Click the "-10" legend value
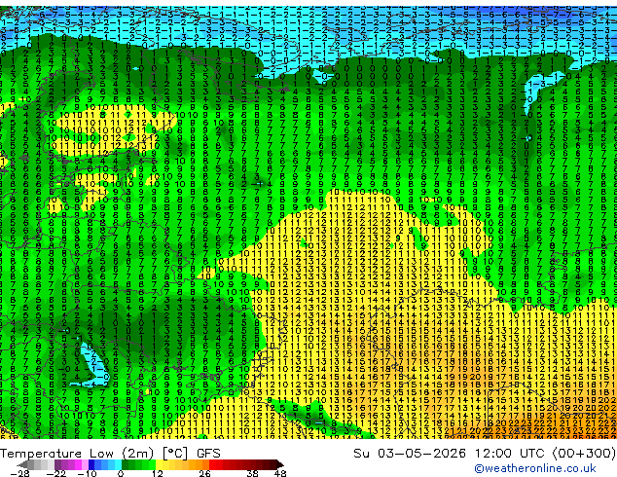 click(88, 473)
